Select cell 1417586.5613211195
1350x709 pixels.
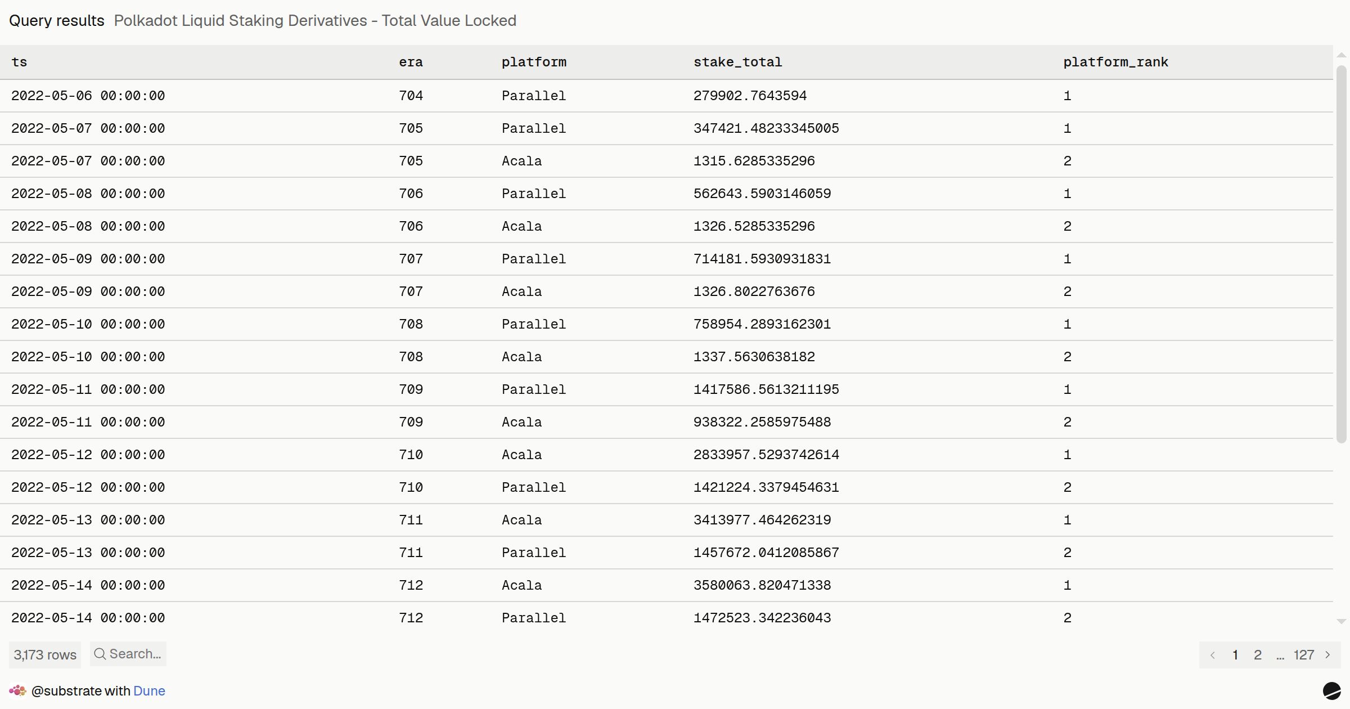pyautogui.click(x=766, y=389)
